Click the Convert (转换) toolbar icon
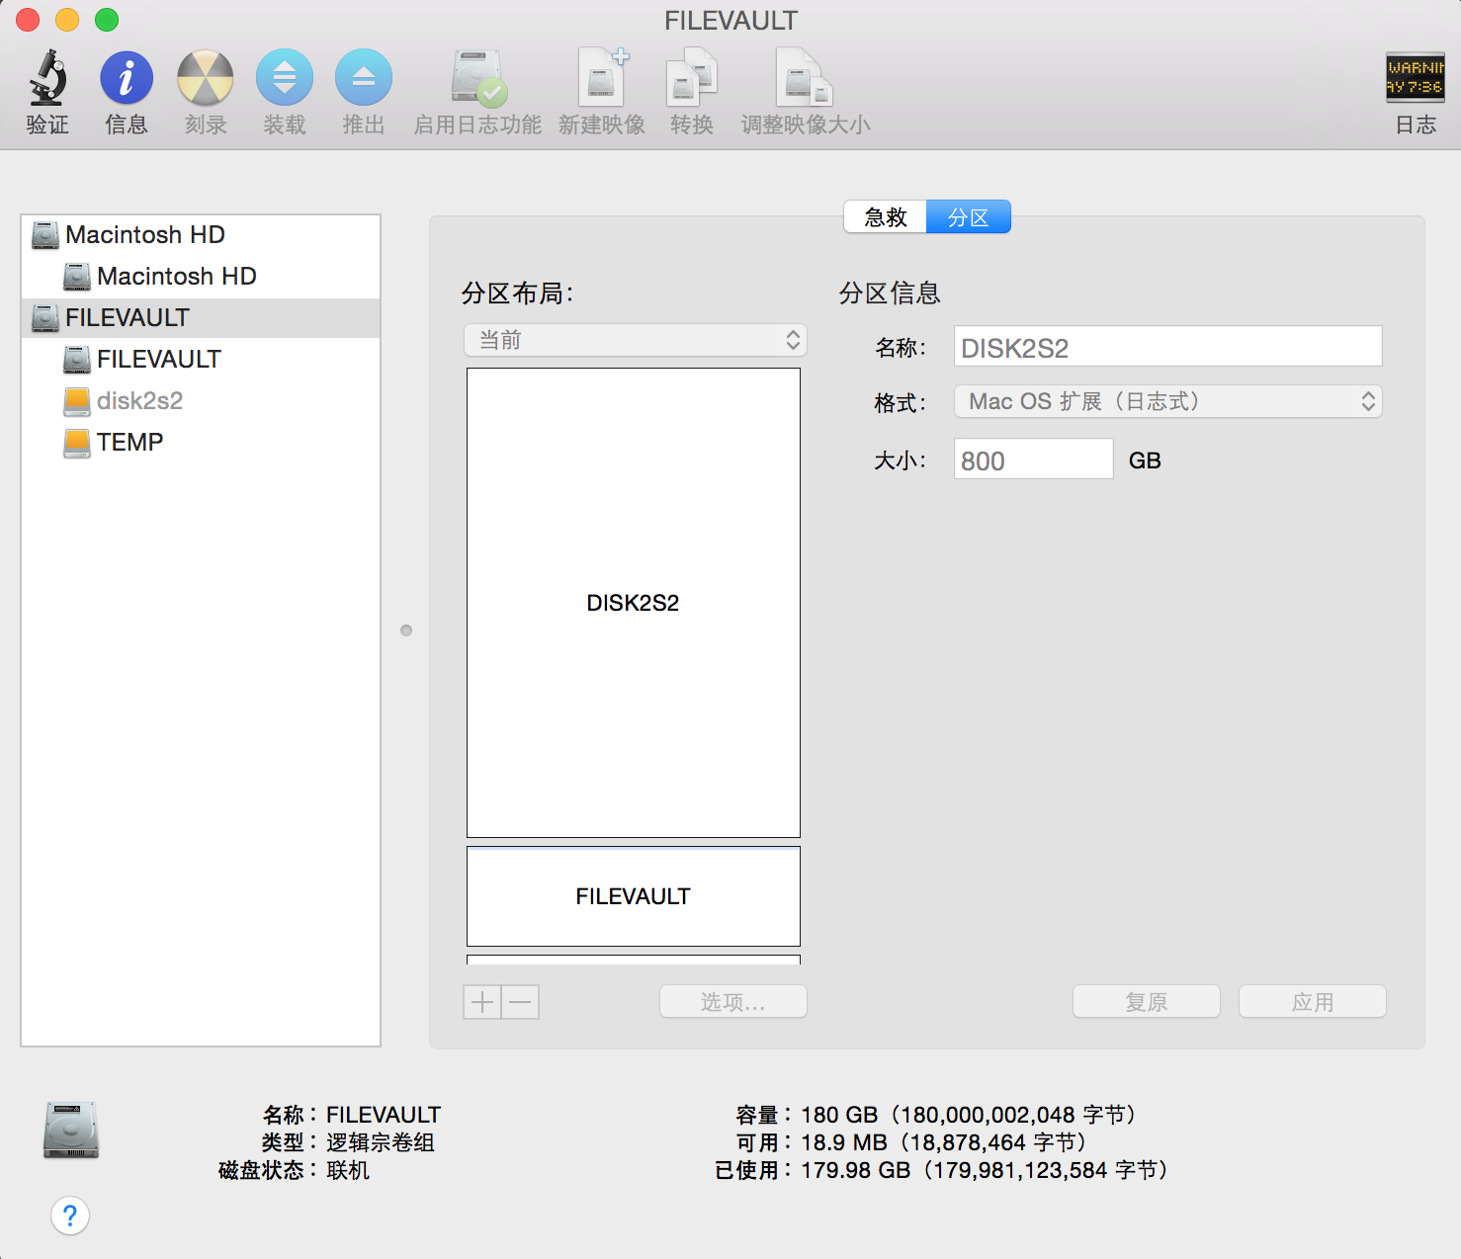This screenshot has height=1259, width=1461. (692, 77)
